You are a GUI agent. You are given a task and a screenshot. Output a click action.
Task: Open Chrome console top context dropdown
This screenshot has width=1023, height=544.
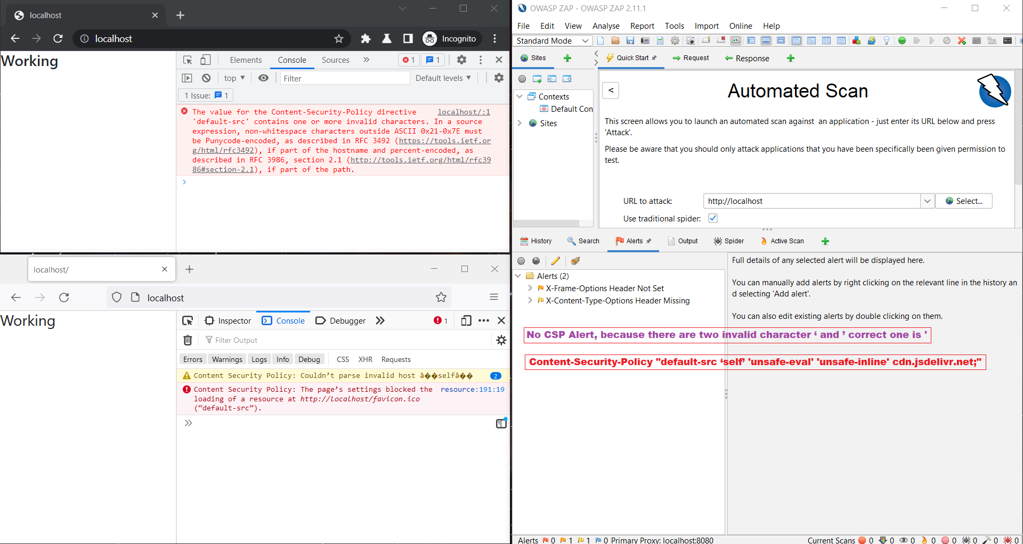click(234, 78)
